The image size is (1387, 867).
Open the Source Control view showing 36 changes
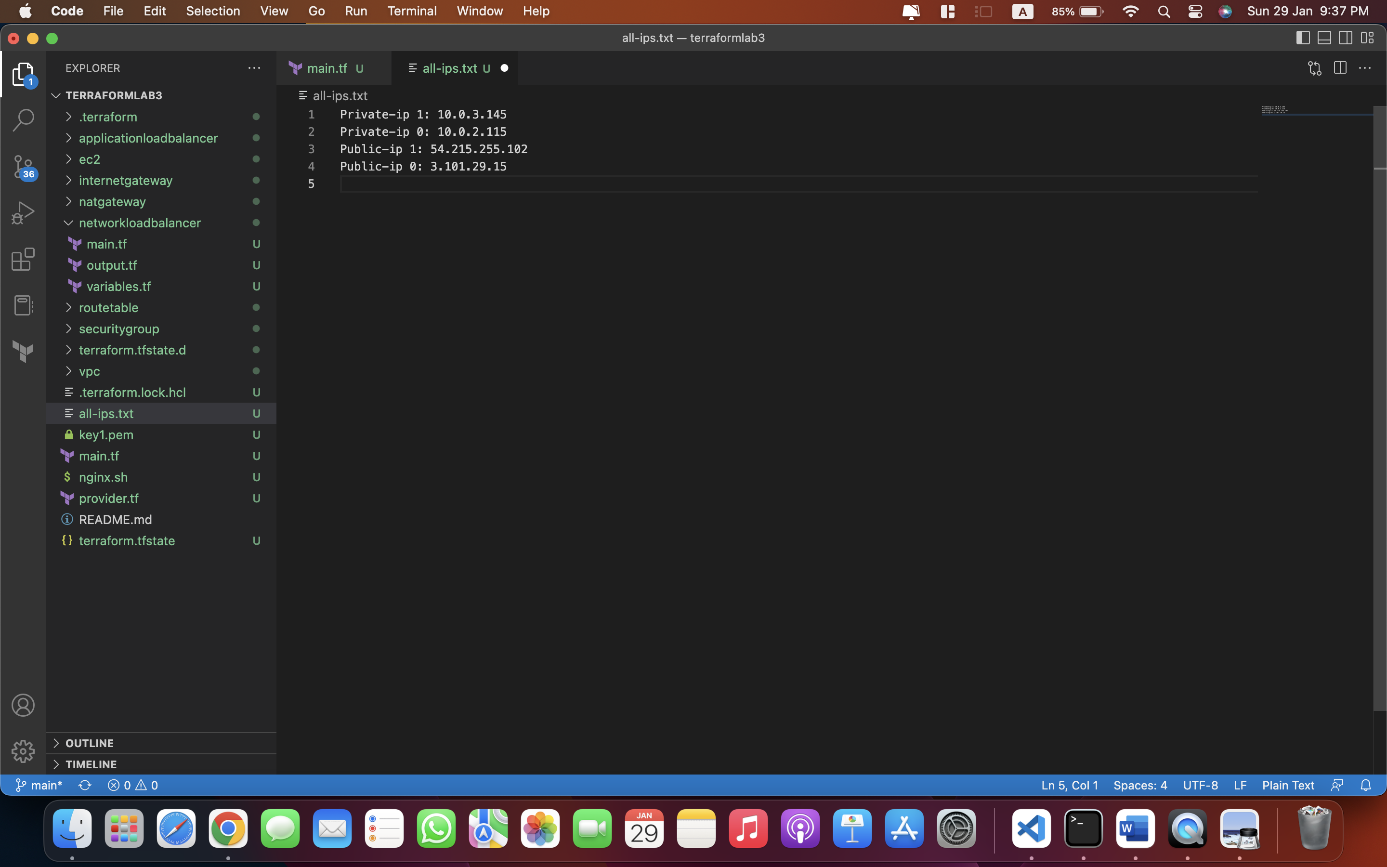pos(24,166)
